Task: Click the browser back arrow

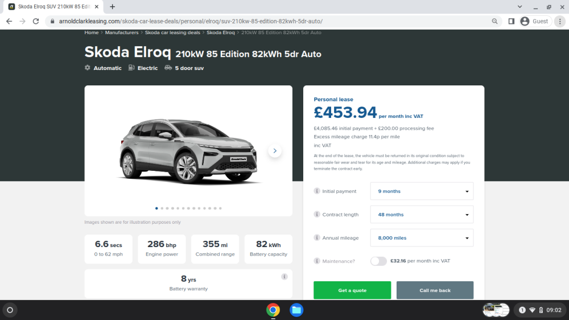Action: pyautogui.click(x=9, y=22)
